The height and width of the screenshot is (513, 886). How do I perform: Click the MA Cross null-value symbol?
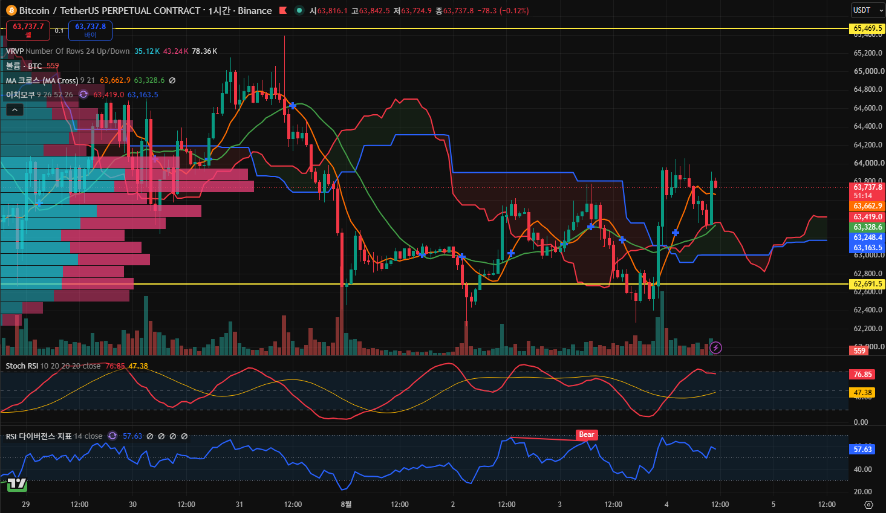point(172,80)
